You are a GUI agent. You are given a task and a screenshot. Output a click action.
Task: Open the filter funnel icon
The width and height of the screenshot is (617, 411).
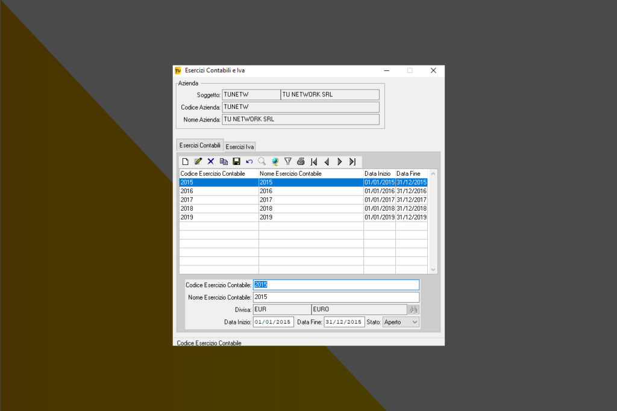pos(287,161)
